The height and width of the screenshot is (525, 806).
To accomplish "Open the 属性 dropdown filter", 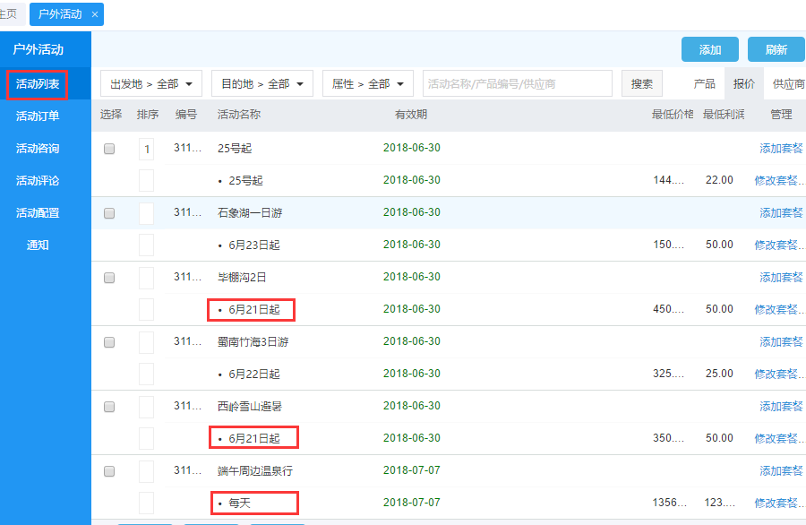I will (367, 84).
